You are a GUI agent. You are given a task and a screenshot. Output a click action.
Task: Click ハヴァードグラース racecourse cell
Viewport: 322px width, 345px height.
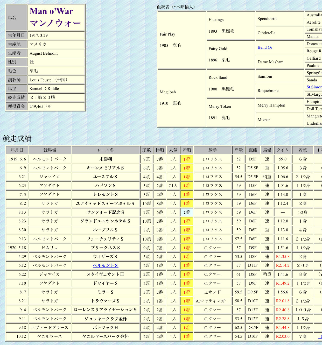coord(50,328)
